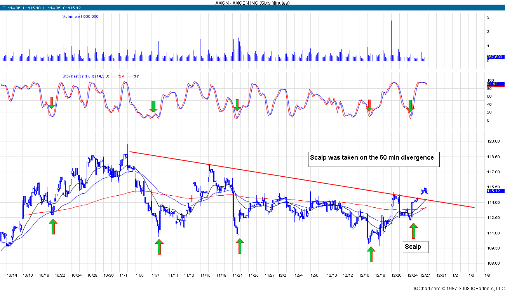Click the Stochastics down arrow above 11/21

point(237,105)
